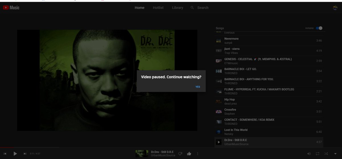
Task: Click Trap Vibes artist under jiant - sierra
Action: click(x=231, y=53)
